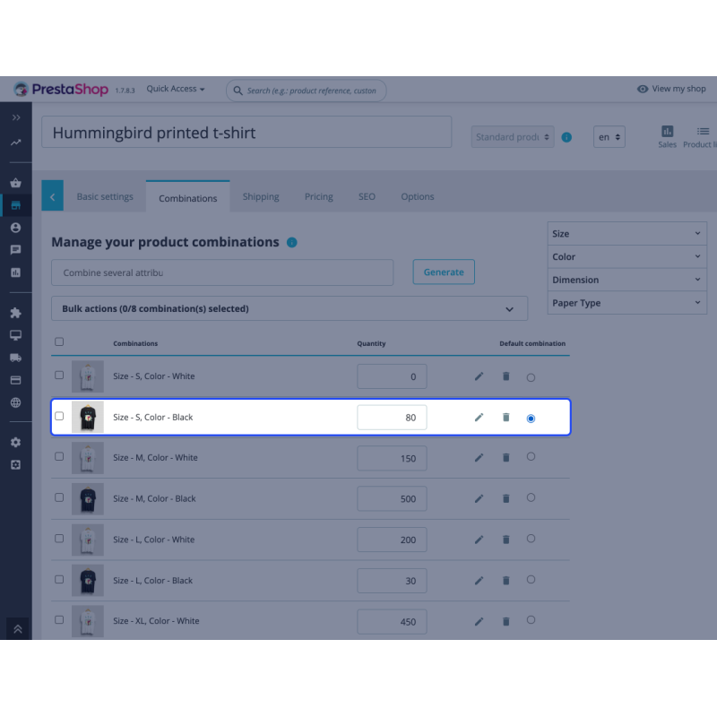Open Catalog store icon in sidebar
717x717 pixels.
click(x=16, y=205)
